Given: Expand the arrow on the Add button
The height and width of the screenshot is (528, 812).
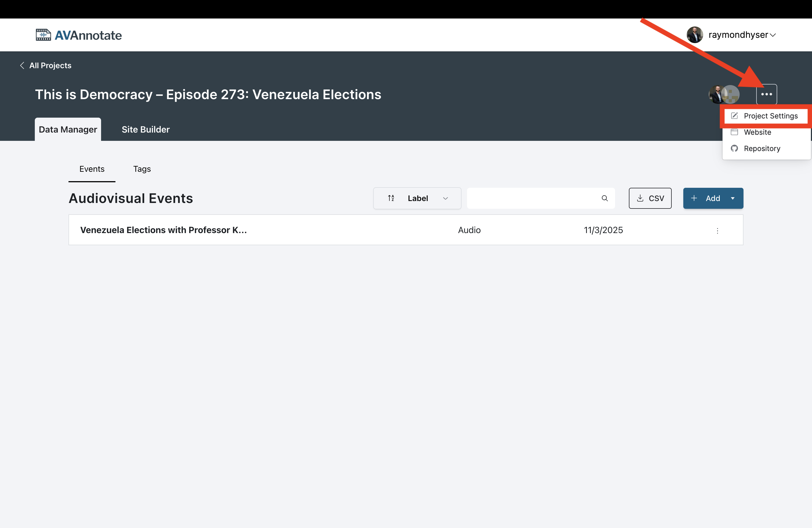Looking at the screenshot, I should [x=732, y=198].
